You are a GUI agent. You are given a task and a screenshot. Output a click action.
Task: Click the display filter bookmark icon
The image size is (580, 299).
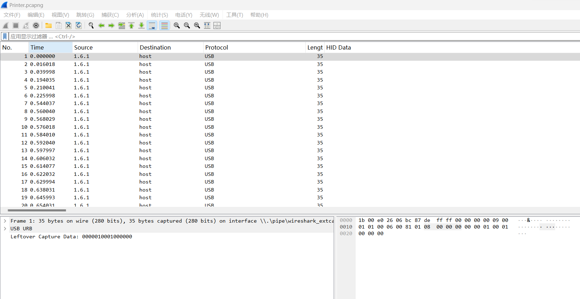pos(5,36)
